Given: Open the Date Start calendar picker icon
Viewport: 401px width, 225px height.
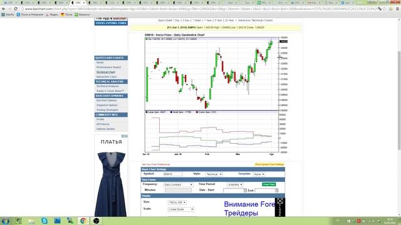Looking at the screenshot, I should tap(245, 191).
